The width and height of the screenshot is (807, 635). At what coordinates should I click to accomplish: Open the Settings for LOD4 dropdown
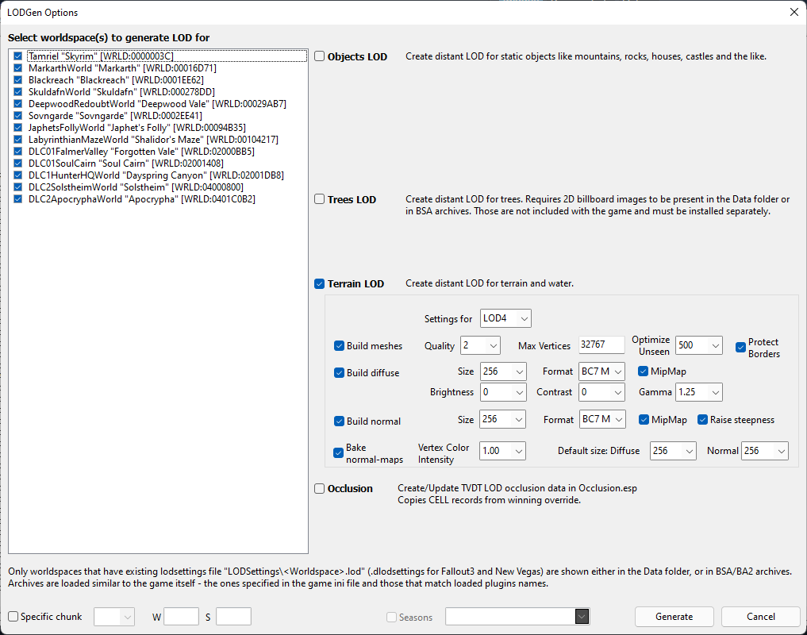click(505, 318)
